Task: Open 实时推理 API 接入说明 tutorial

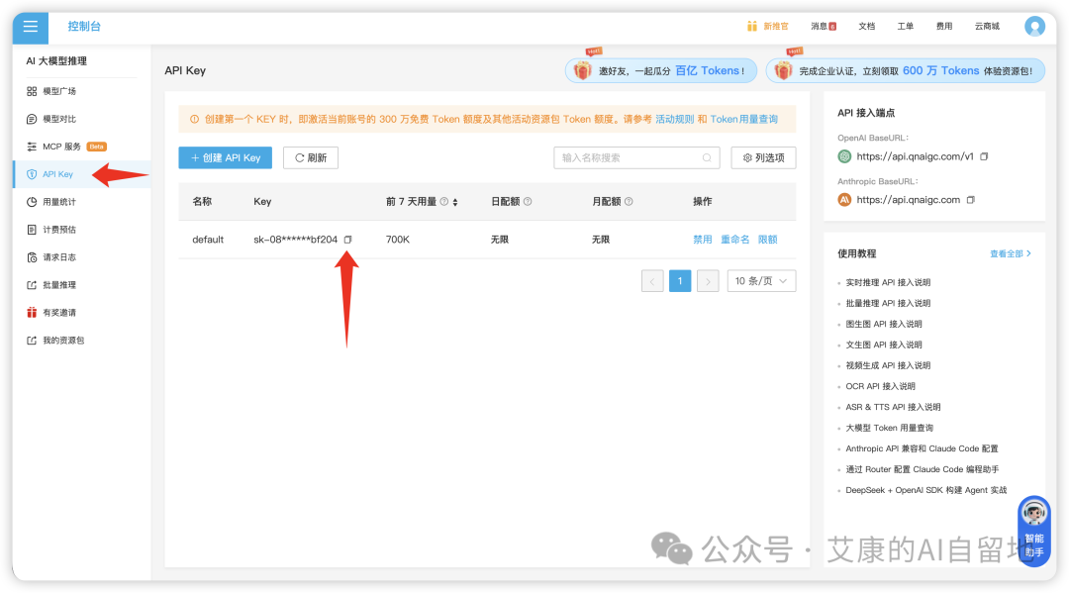Action: point(888,282)
